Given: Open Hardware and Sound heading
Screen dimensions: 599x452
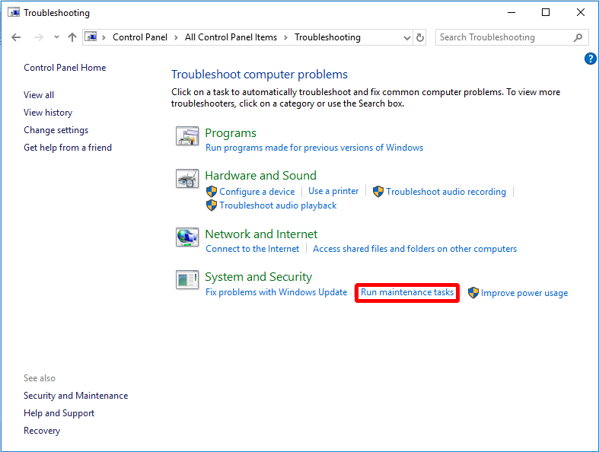Looking at the screenshot, I should coord(260,175).
